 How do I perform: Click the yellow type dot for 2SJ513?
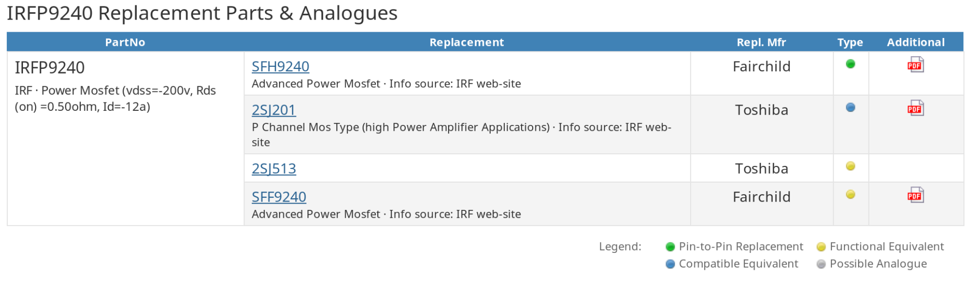850,166
